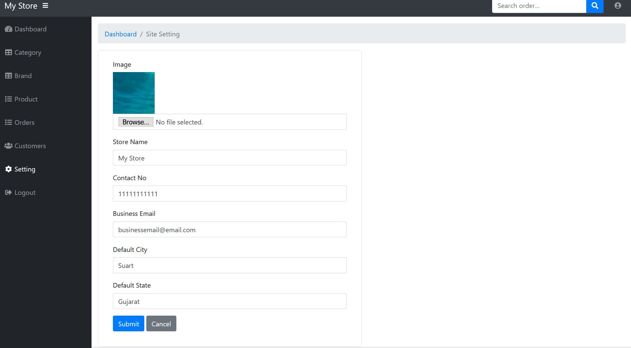Go to the Dashboard breadcrumb link
This screenshot has height=348, width=631.
[121, 34]
